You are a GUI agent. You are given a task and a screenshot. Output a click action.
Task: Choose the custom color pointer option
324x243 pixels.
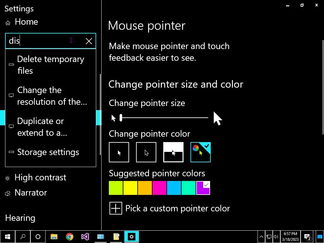[200, 152]
